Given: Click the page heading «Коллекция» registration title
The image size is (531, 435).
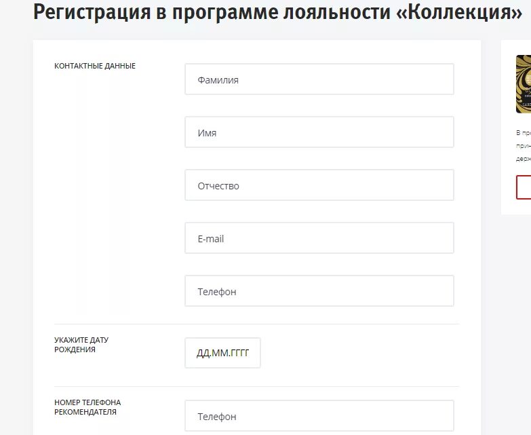Looking at the screenshot, I should pos(277,12).
